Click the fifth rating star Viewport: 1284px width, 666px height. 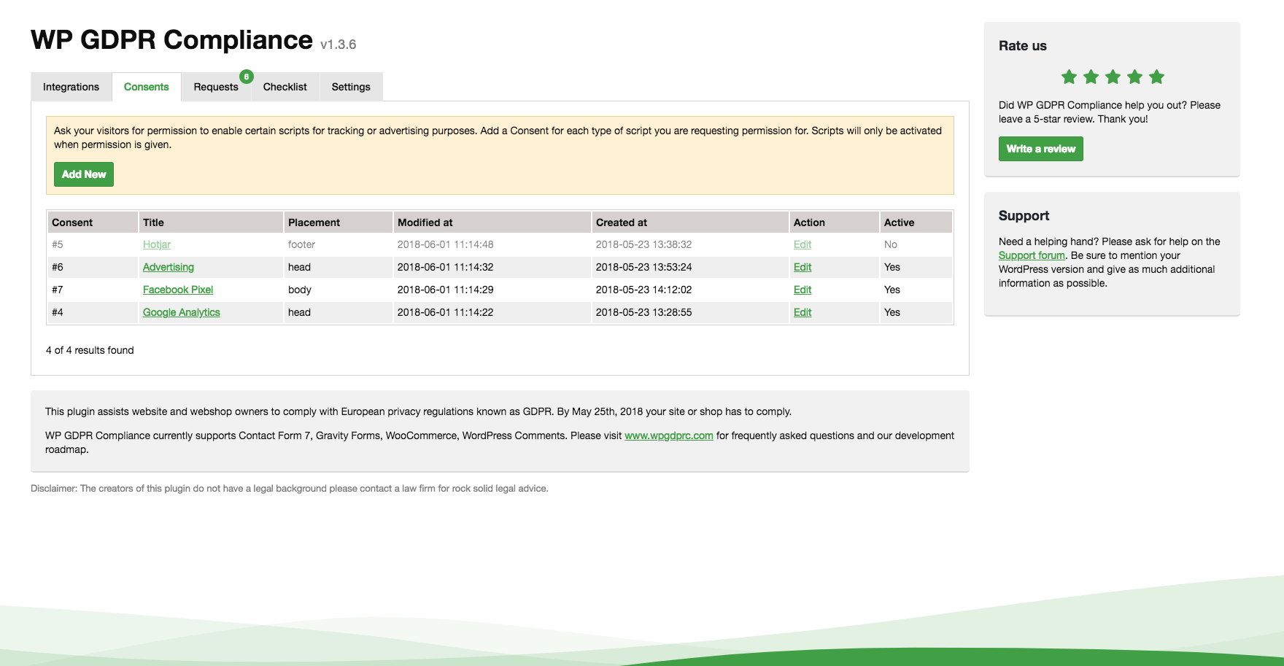coord(1156,77)
